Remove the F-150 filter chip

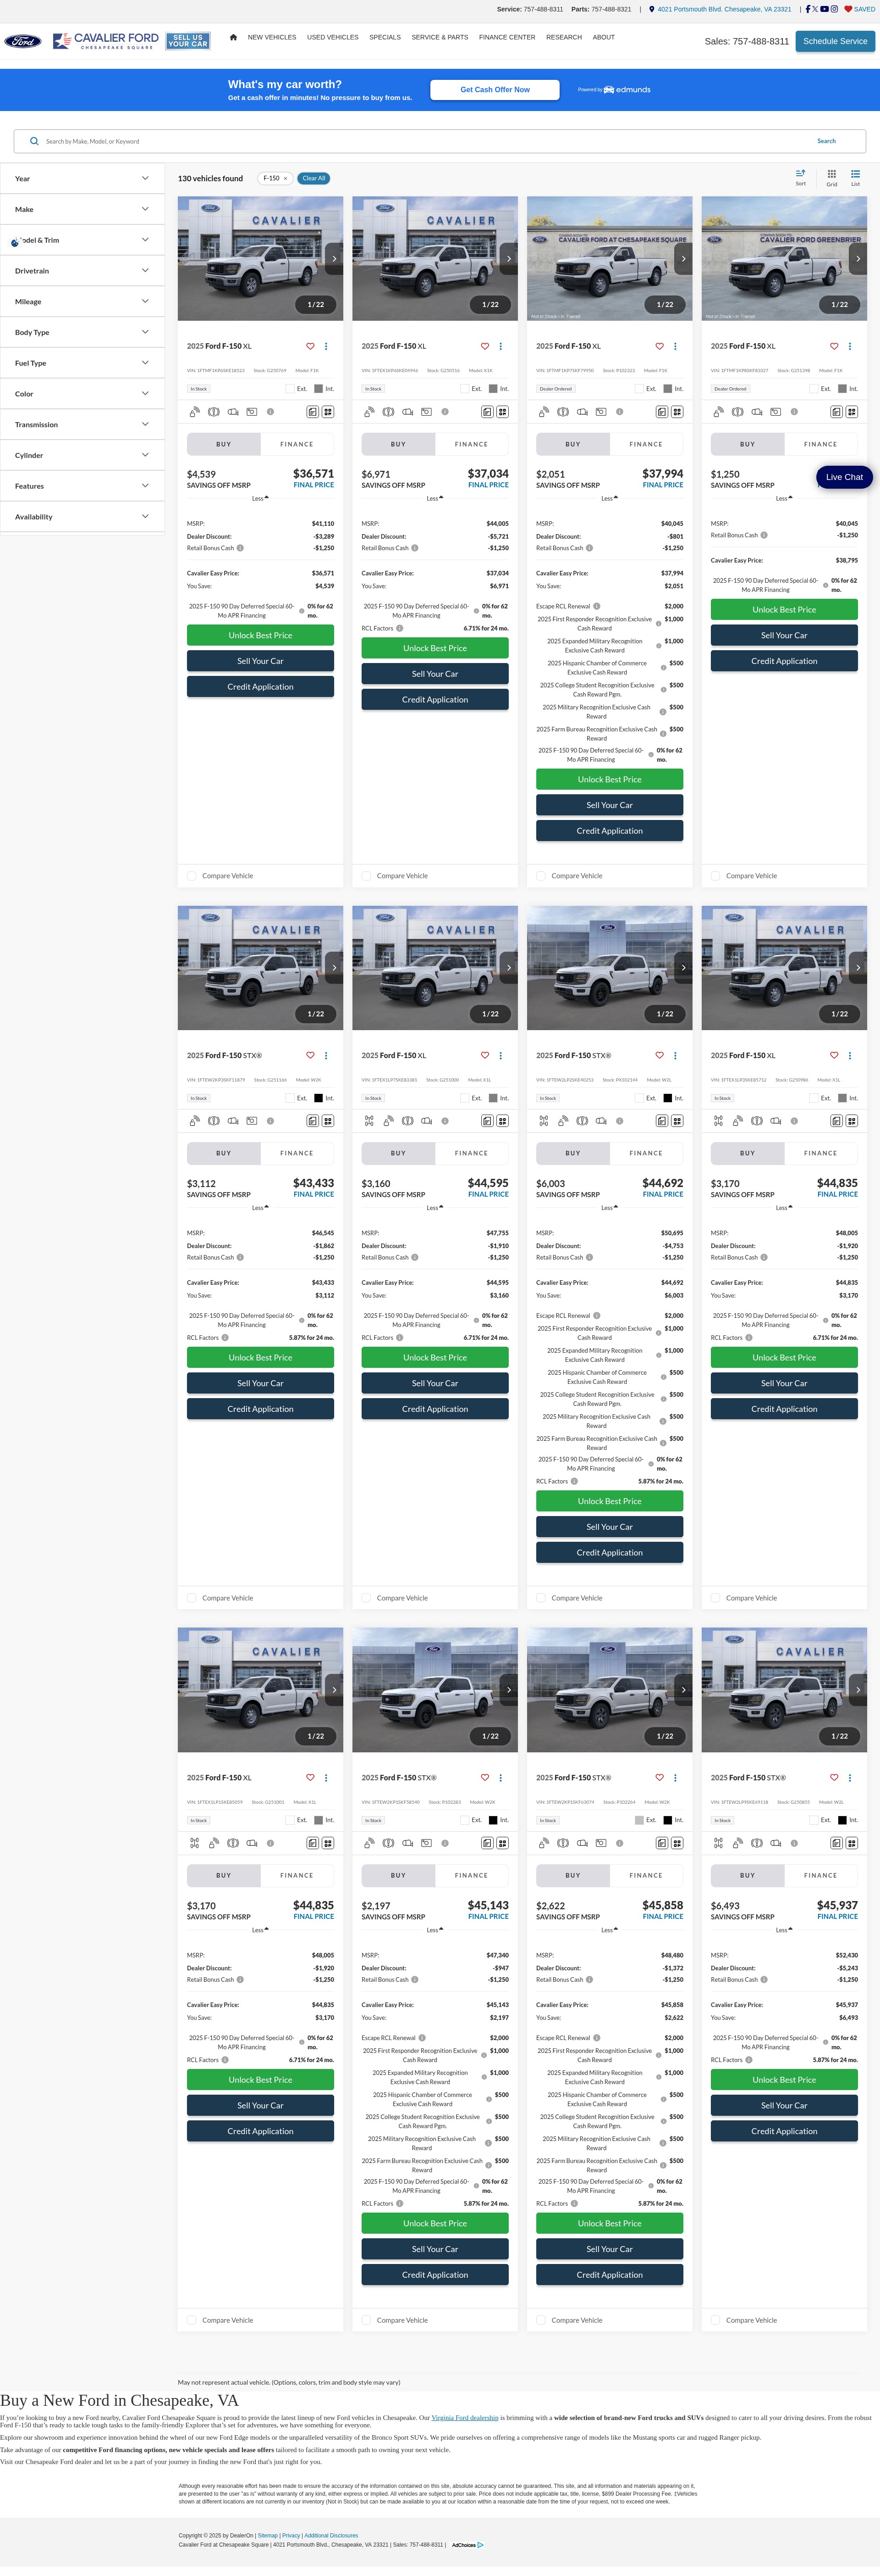[x=286, y=178]
